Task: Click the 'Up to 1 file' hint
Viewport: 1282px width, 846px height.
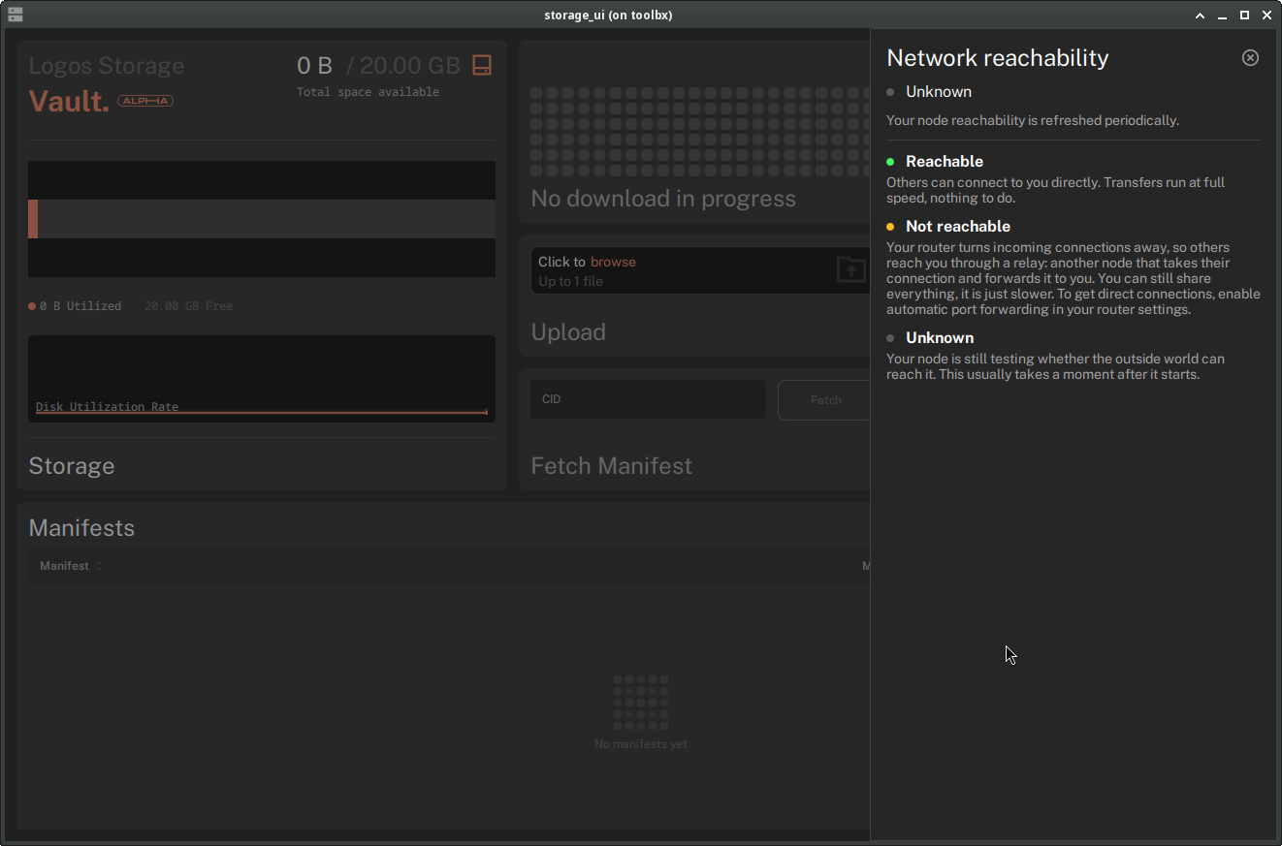Action: [570, 282]
